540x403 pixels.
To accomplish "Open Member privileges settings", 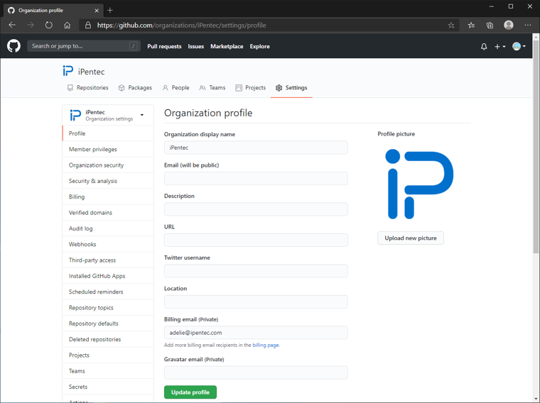I will click(108, 149).
